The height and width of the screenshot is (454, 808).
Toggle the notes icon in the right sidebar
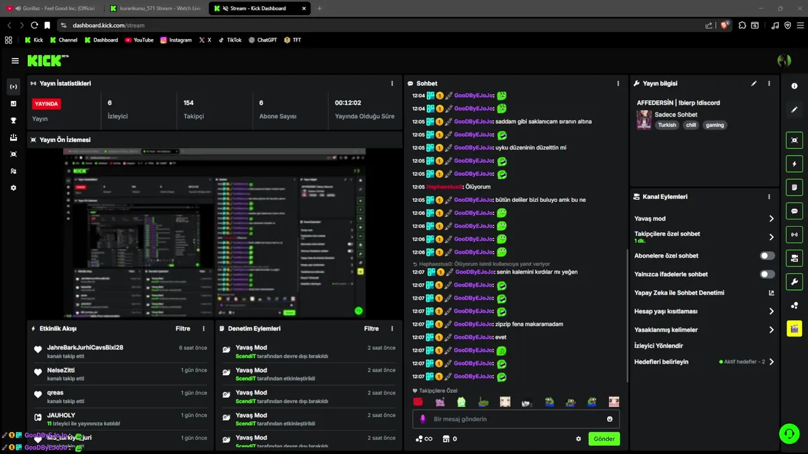point(794,187)
